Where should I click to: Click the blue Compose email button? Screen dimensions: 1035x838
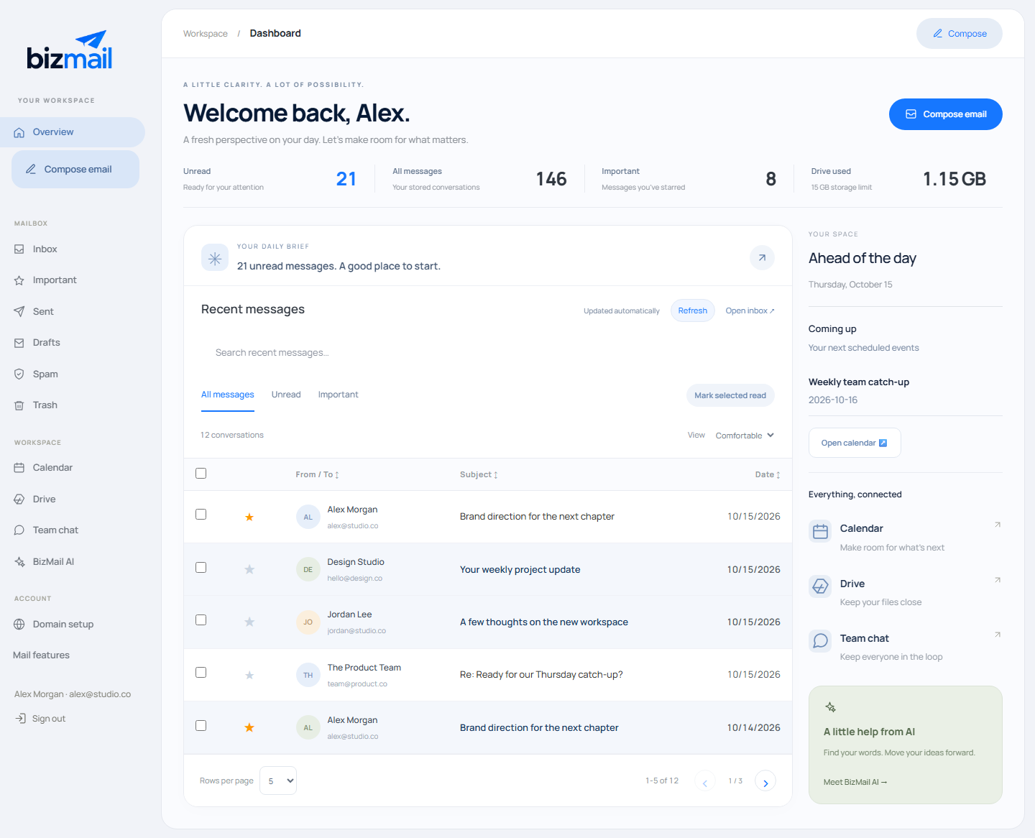click(946, 114)
